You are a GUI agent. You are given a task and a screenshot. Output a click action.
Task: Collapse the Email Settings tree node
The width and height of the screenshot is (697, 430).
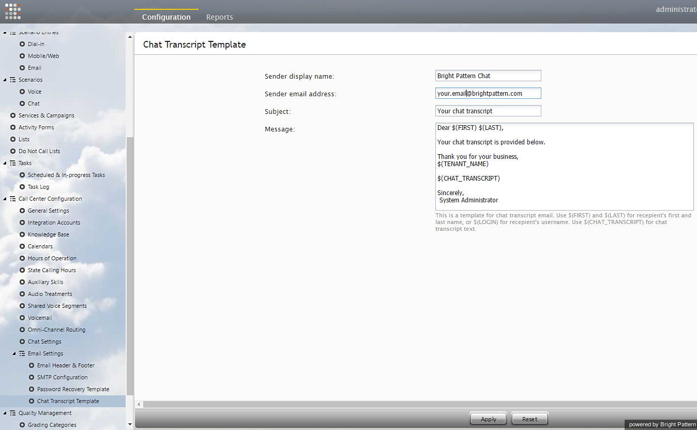tap(14, 353)
